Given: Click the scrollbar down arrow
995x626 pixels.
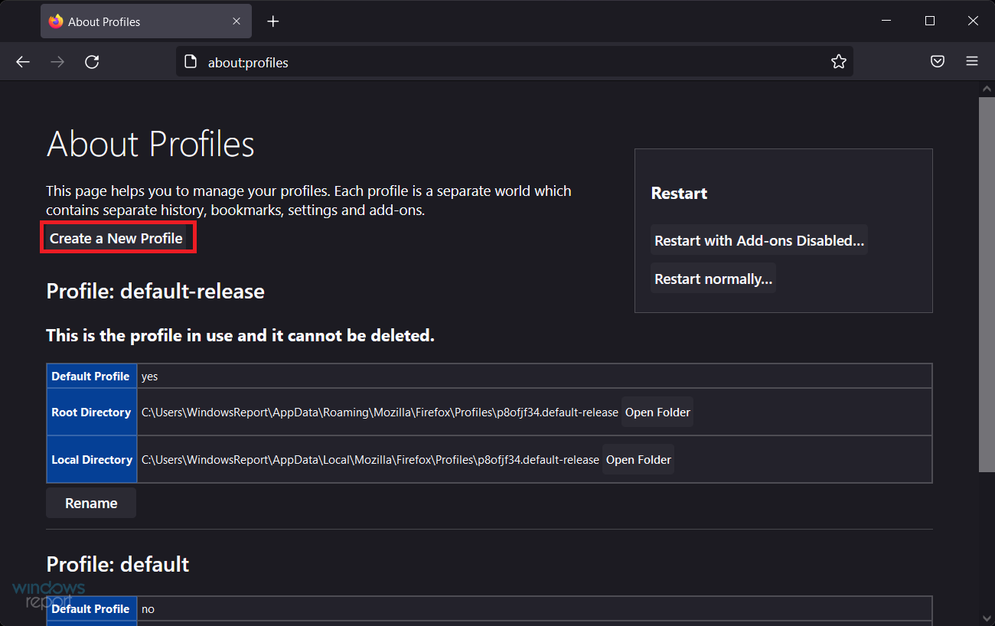Looking at the screenshot, I should tap(987, 617).
